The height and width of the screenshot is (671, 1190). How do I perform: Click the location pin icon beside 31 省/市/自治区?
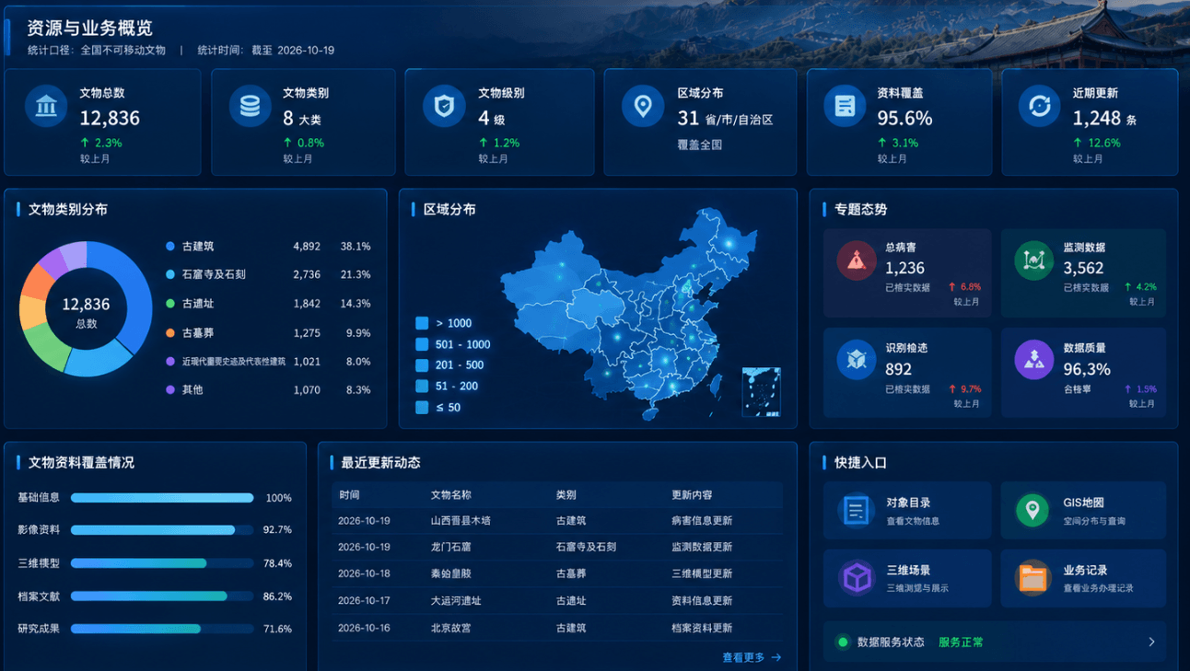643,107
